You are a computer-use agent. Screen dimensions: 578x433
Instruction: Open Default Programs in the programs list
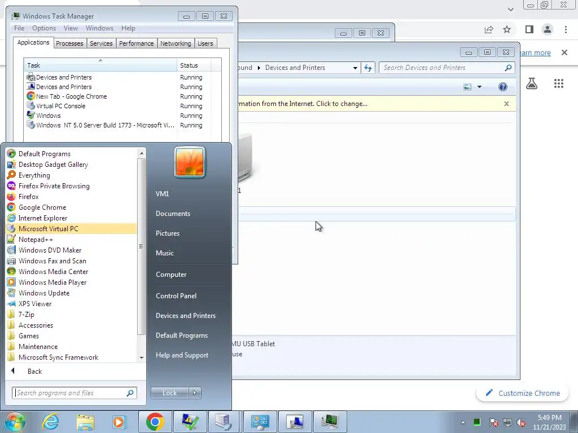[44, 154]
